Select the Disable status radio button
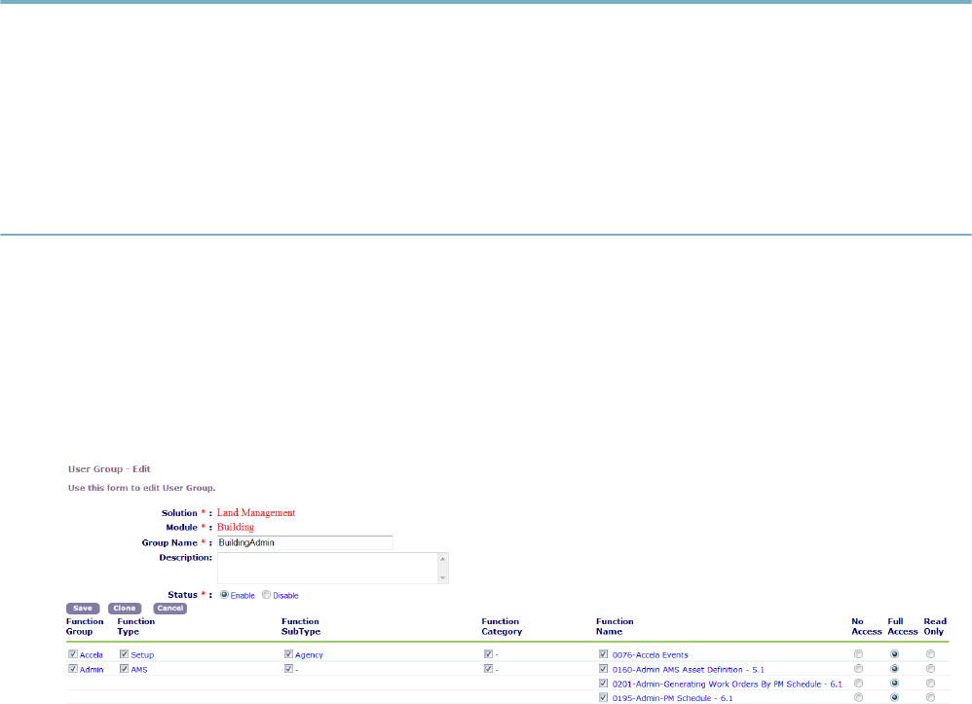The width and height of the screenshot is (972, 704). coord(266,595)
